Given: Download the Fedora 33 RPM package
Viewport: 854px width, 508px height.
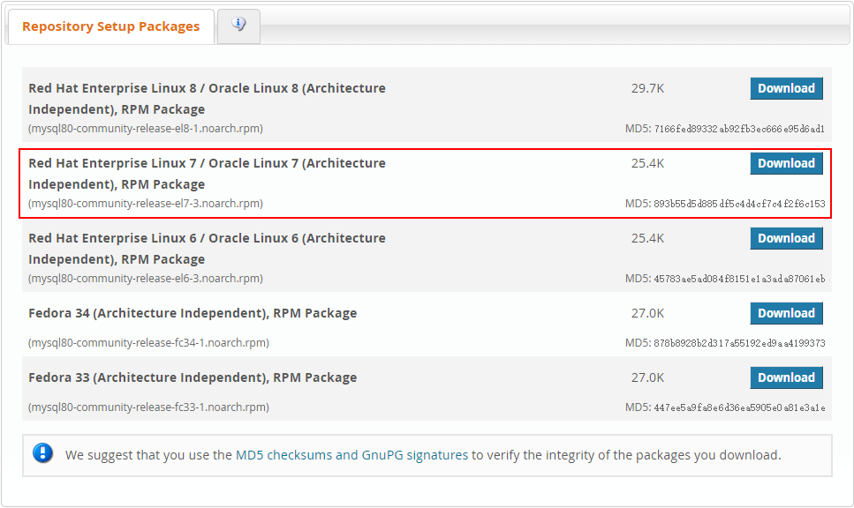Looking at the screenshot, I should [786, 377].
